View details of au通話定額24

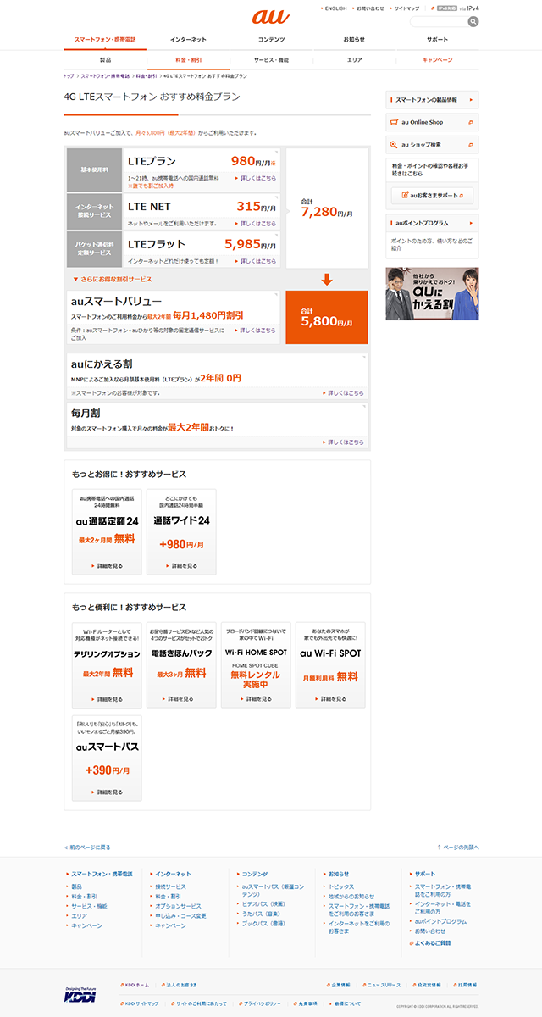[107, 565]
